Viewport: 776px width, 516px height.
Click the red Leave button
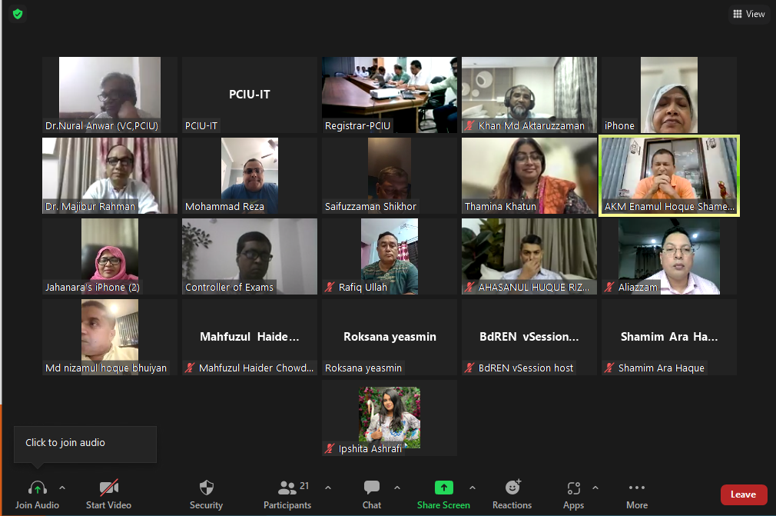743,494
